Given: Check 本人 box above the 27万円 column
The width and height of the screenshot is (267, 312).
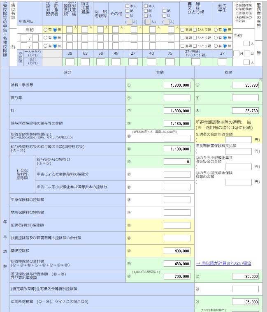Looking at the screenshot, I should [x=128, y=6].
